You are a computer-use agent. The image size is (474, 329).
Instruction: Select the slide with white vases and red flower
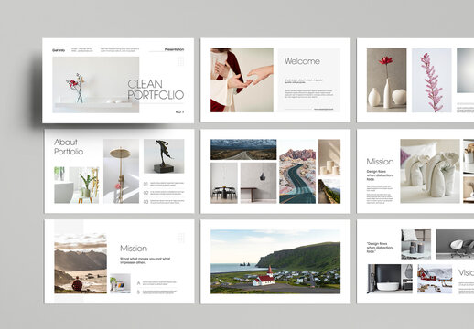(x=415, y=80)
